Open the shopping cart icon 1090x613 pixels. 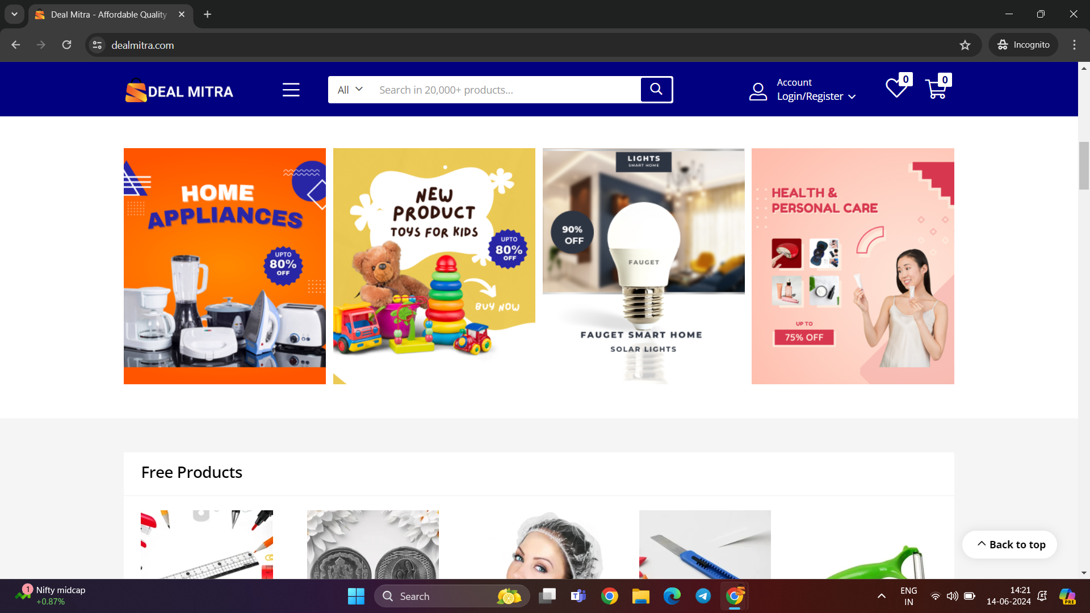[x=936, y=89]
